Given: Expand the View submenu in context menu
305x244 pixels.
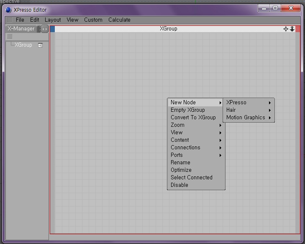Looking at the screenshot, I should (196, 133).
